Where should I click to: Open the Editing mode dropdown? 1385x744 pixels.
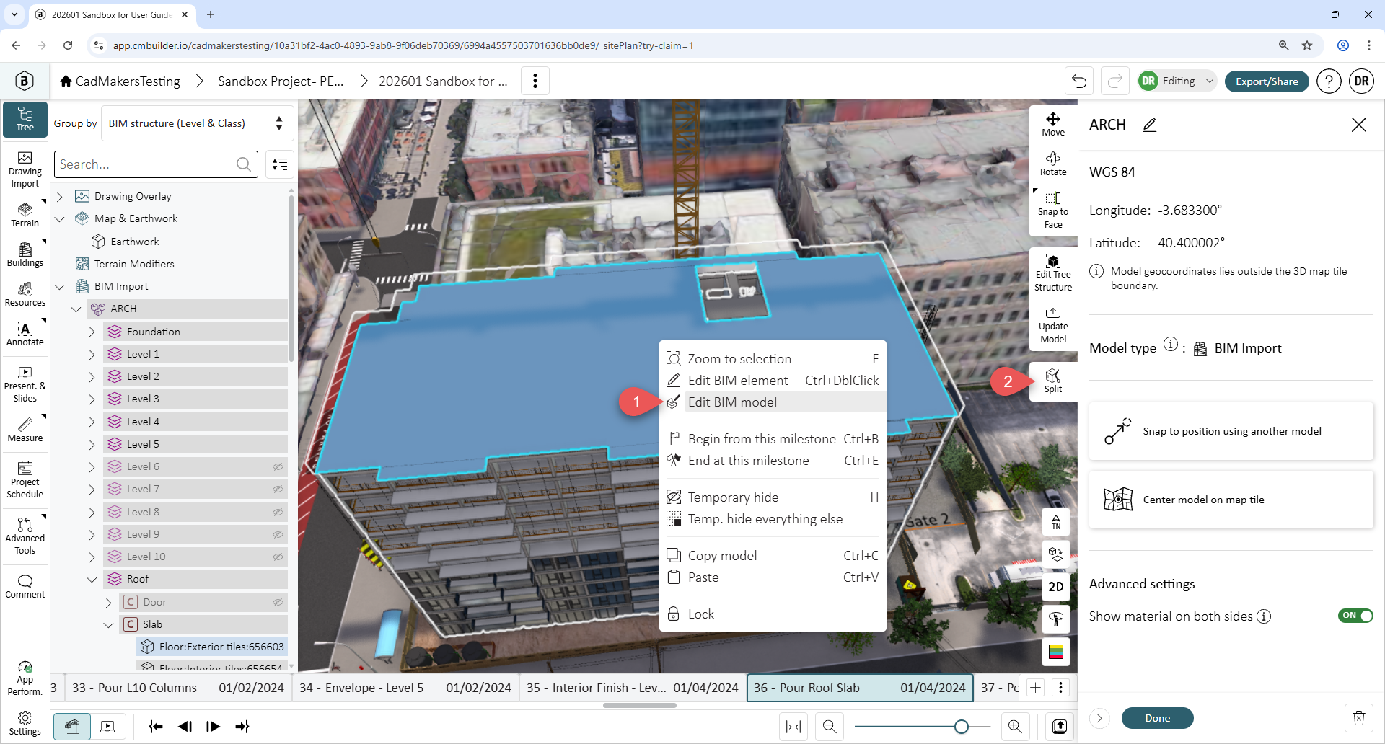[1177, 81]
